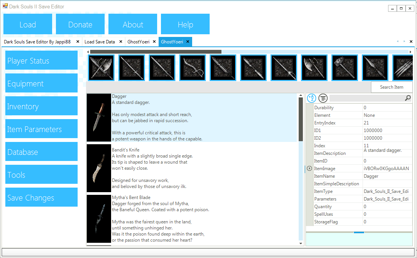The width and height of the screenshot is (417, 258).
Task: Open the Help page
Action: point(185,24)
